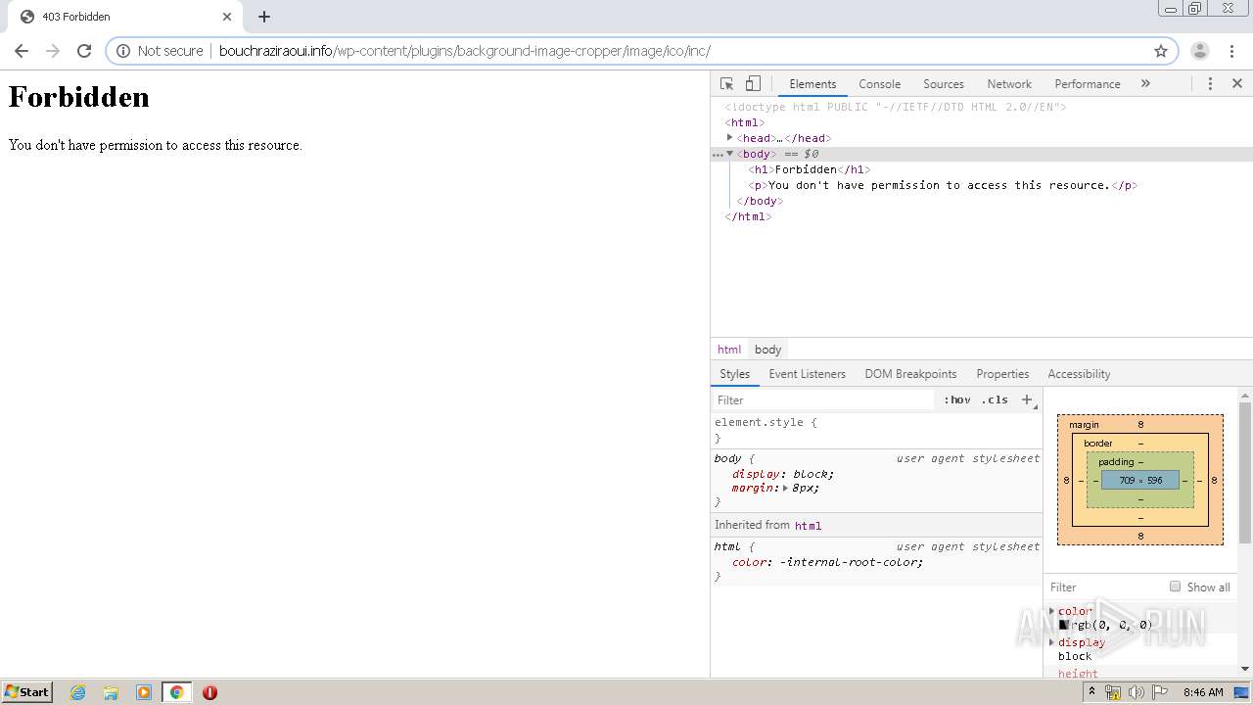This screenshot has width=1253, height=705.
Task: Add a new style rule
Action: click(x=1027, y=399)
